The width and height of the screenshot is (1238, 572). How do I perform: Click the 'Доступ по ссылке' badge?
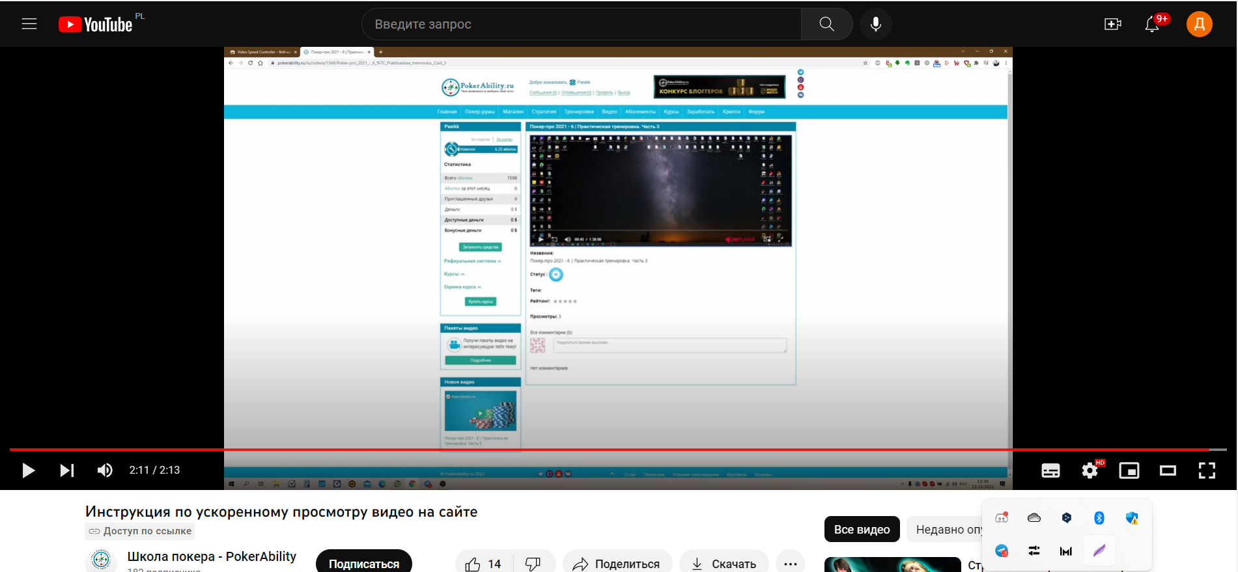(x=140, y=531)
